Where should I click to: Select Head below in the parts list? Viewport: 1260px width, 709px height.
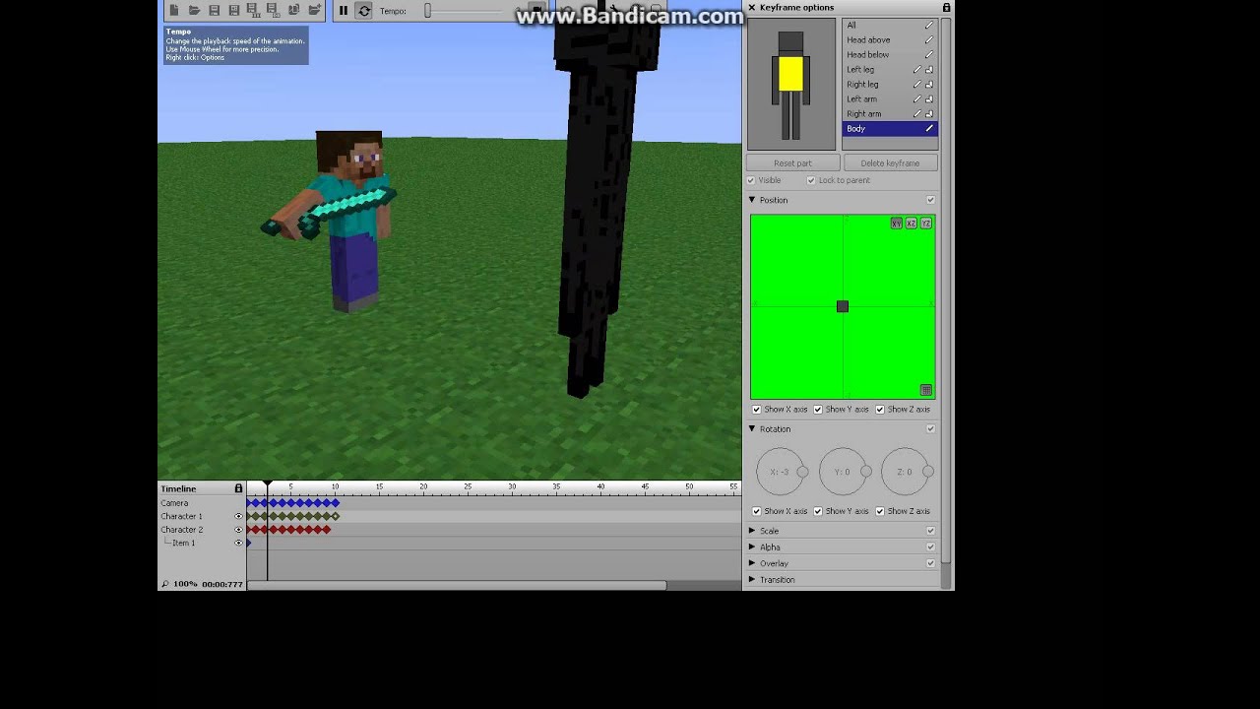point(890,54)
